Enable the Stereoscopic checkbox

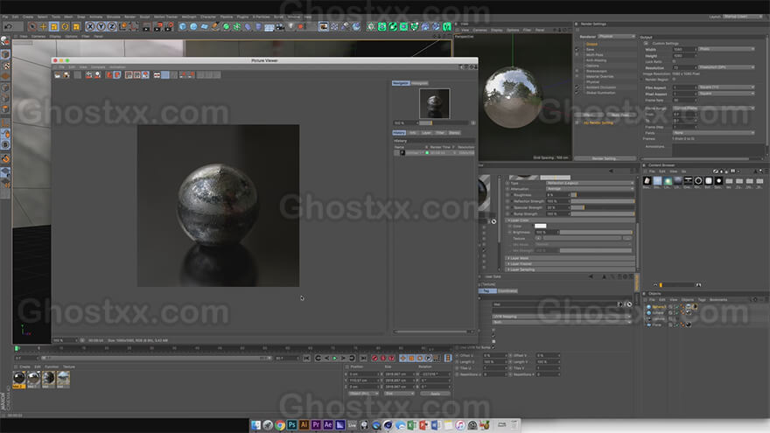point(577,71)
